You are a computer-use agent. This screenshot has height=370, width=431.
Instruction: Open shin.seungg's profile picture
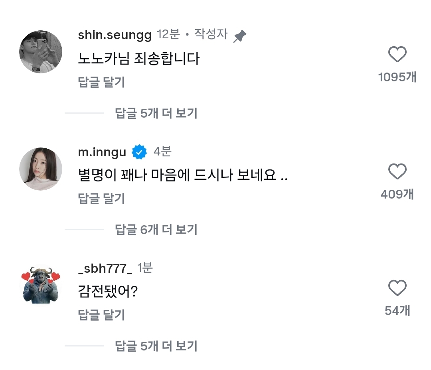pos(41,51)
